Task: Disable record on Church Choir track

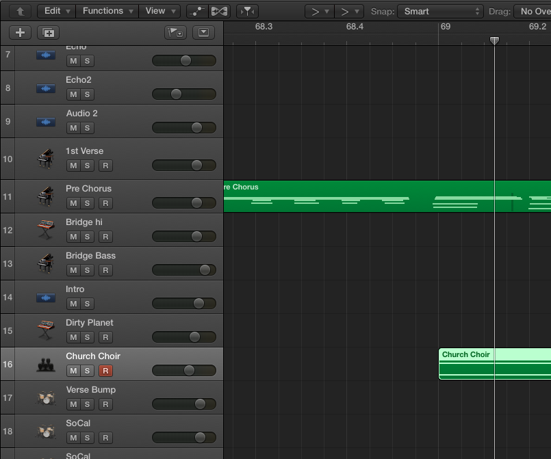Action: tap(105, 371)
